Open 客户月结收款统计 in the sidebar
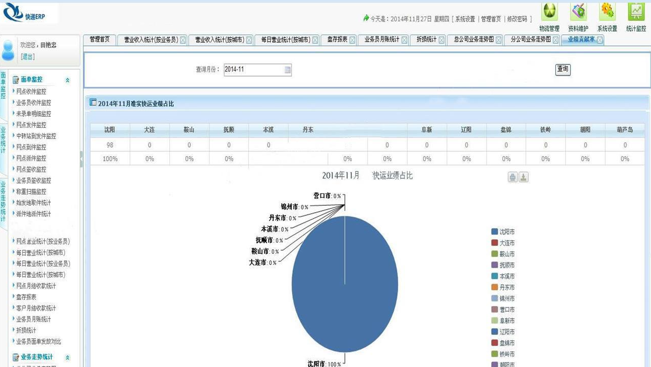651x367 pixels. (x=36, y=308)
